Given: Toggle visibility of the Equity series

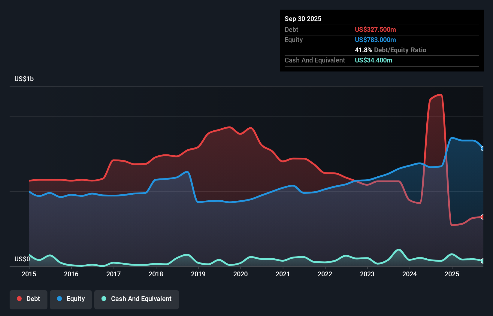Looking at the screenshot, I should 71,299.
